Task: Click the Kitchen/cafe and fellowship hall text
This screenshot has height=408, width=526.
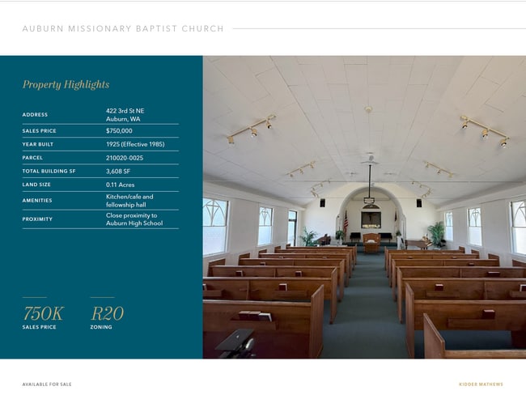Action: coord(129,200)
